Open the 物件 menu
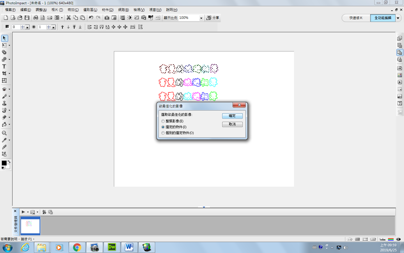The image size is (404, 253). click(108, 10)
